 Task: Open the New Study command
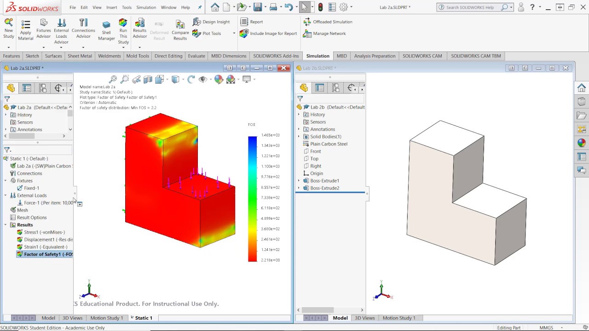[x=9, y=29]
